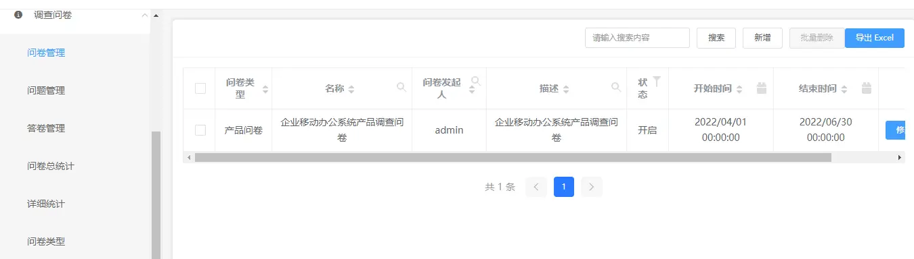Image resolution: width=914 pixels, height=259 pixels.
Task: Go to next page arrow
Action: (x=592, y=187)
